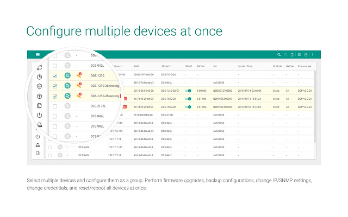Sort by the MAC column header
The width and height of the screenshot is (348, 217).
tap(137, 66)
